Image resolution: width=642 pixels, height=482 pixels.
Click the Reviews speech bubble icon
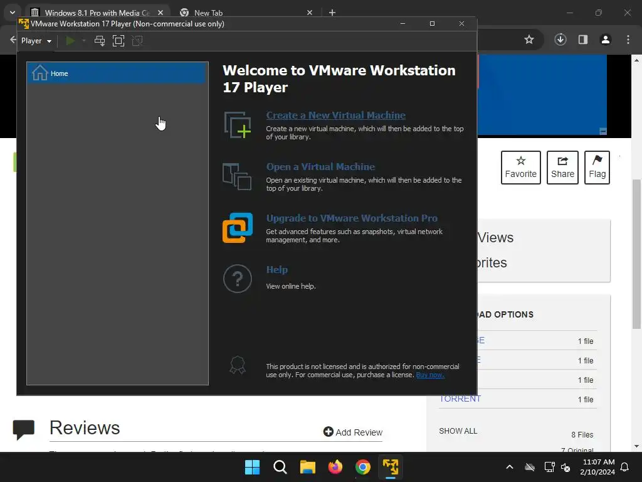(24, 431)
